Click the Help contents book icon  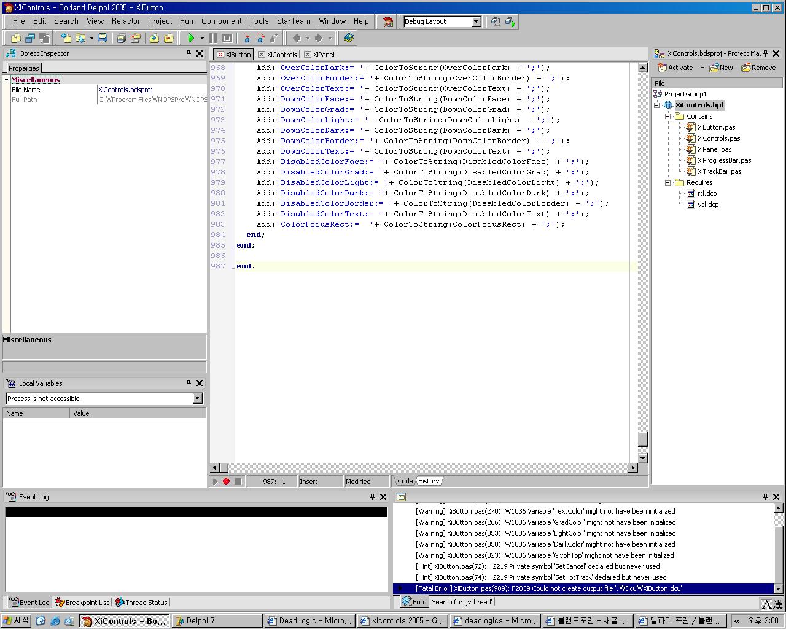(348, 38)
